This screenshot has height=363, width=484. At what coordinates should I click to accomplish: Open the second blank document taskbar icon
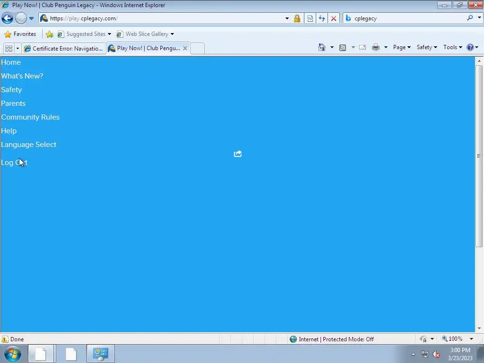pyautogui.click(x=71, y=354)
